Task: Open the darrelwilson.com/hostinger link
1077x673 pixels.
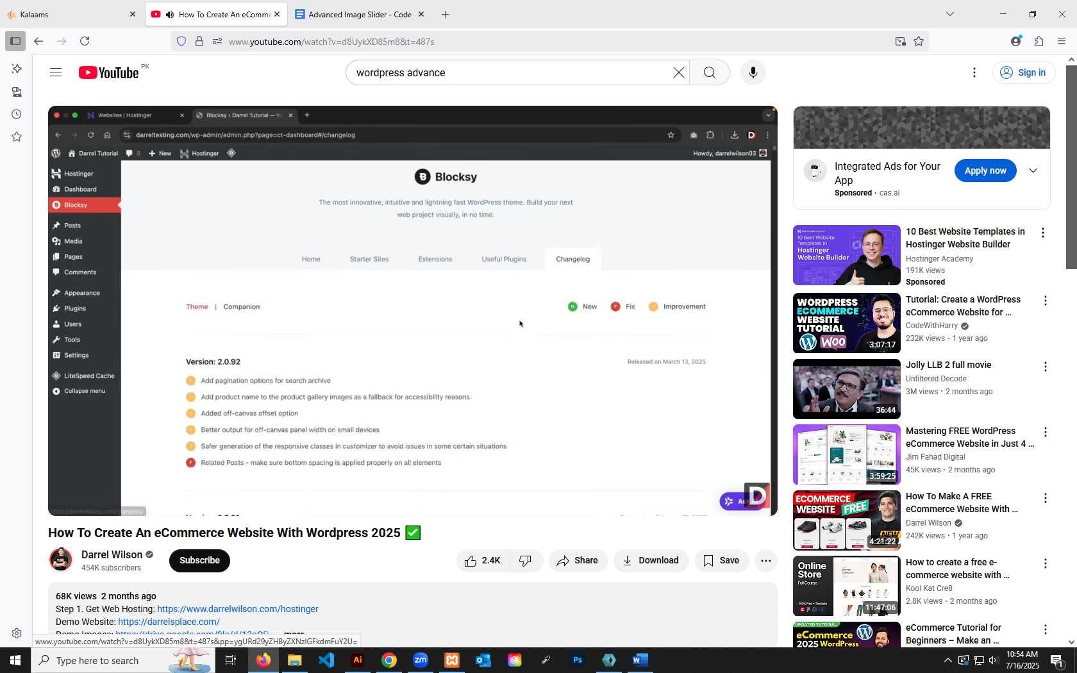Action: click(238, 609)
